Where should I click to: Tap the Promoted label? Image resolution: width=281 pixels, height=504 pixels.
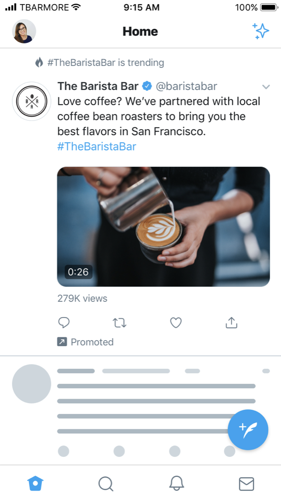(x=92, y=342)
